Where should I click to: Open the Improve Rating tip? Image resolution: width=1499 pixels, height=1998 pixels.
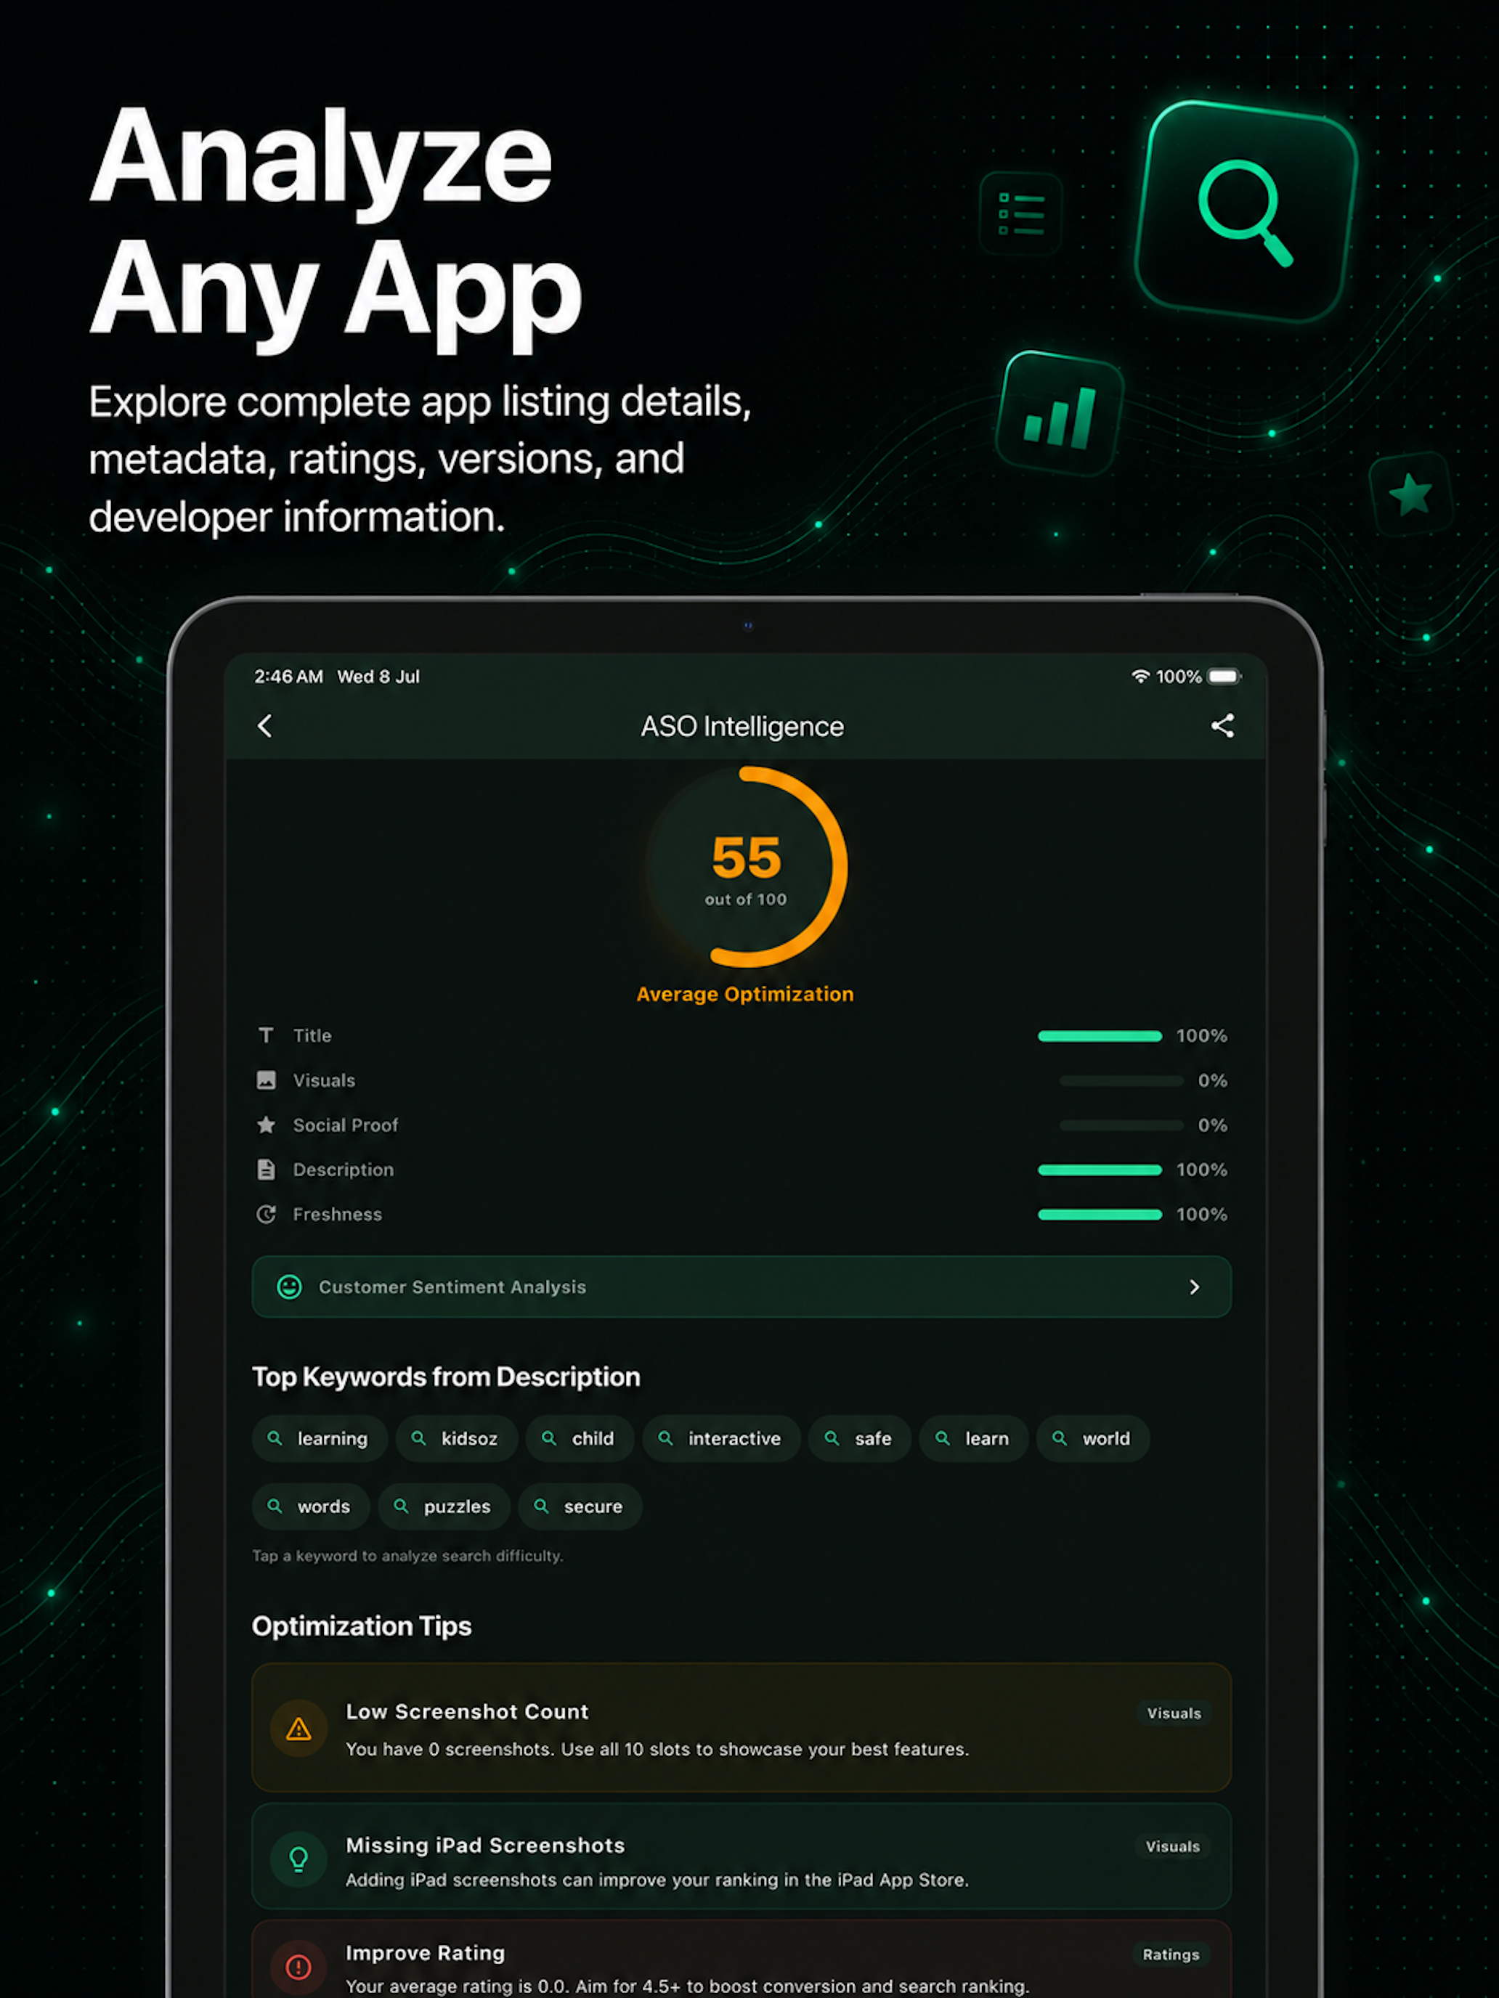point(741,1958)
